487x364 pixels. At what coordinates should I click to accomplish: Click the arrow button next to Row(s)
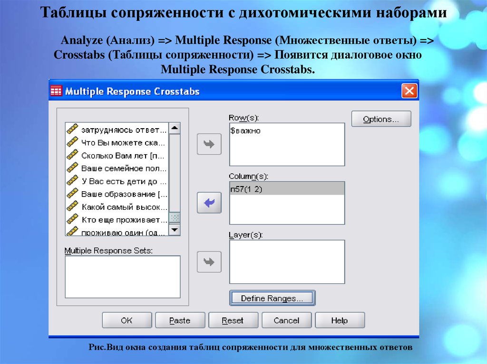tap(209, 144)
